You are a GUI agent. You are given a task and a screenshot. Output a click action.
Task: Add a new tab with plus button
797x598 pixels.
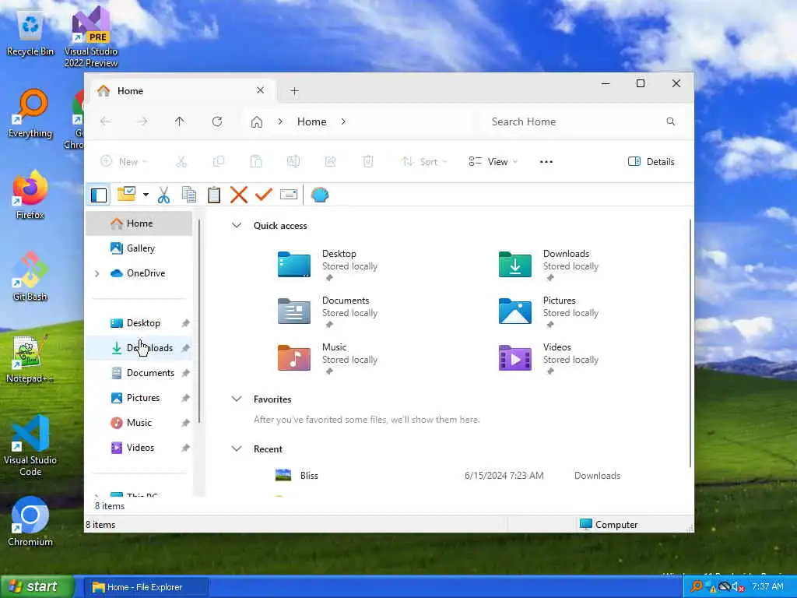pos(294,91)
